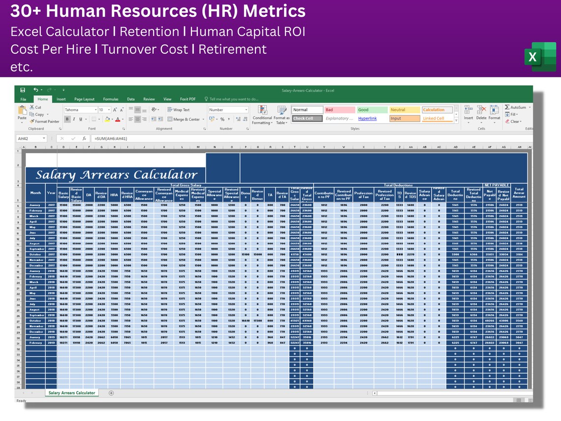Open the Font name dropdown
This screenshot has width=561, height=421.
80,110
